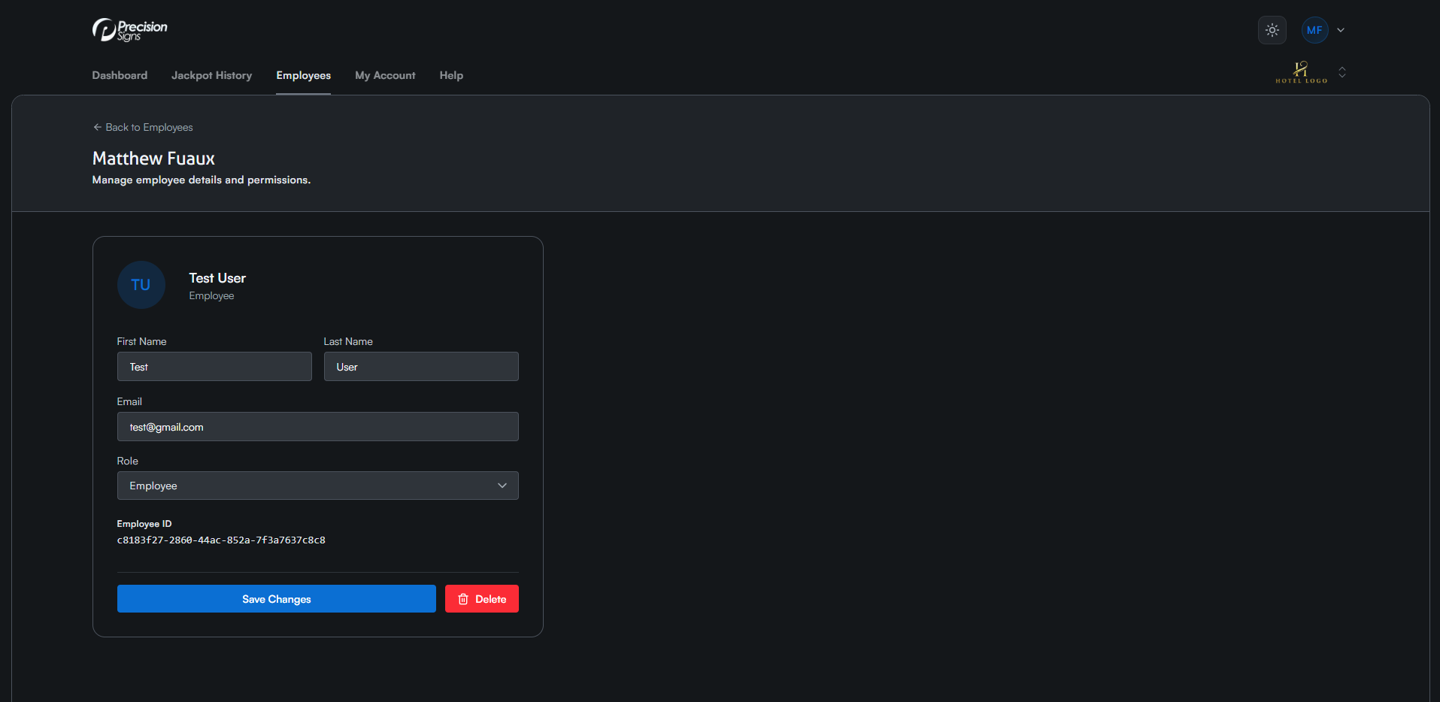Click the Employee ID value text
This screenshot has width=1440, height=702.
point(221,540)
